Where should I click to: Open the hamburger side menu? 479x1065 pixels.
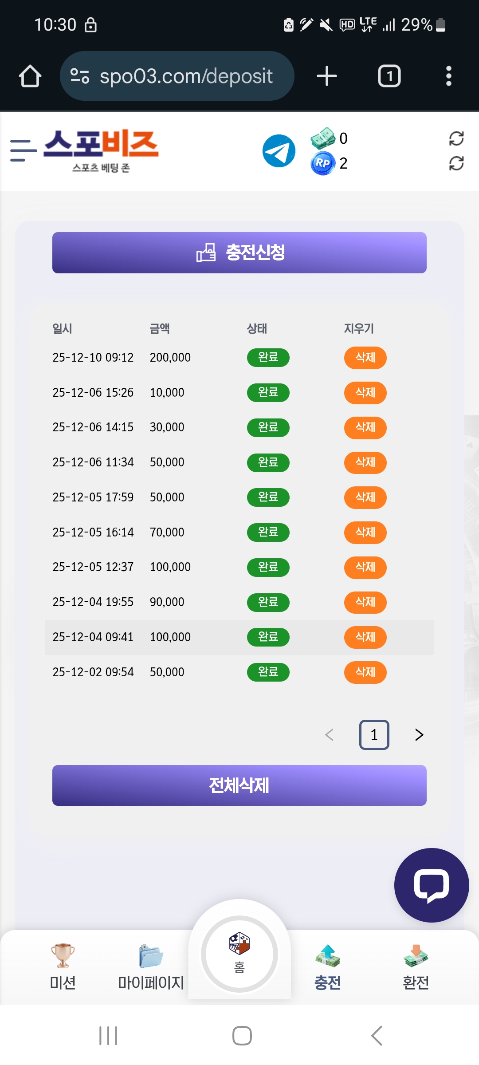(x=23, y=150)
